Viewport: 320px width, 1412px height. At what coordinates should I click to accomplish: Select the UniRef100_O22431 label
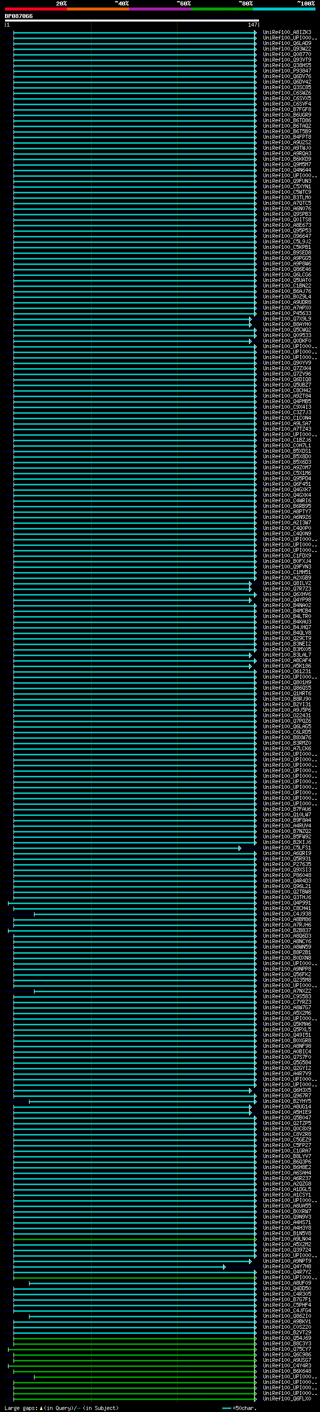pos(287,715)
